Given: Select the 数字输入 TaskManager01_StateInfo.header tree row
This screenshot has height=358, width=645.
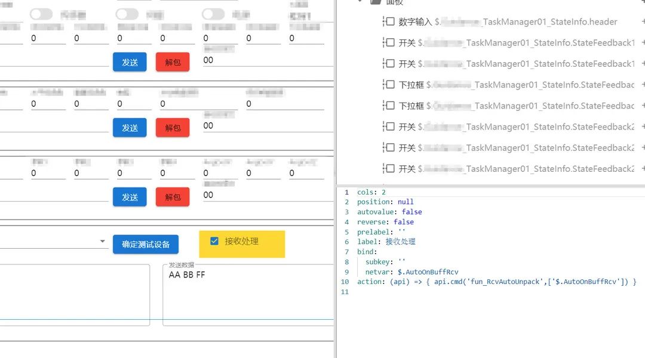Looking at the screenshot, I should click(508, 21).
